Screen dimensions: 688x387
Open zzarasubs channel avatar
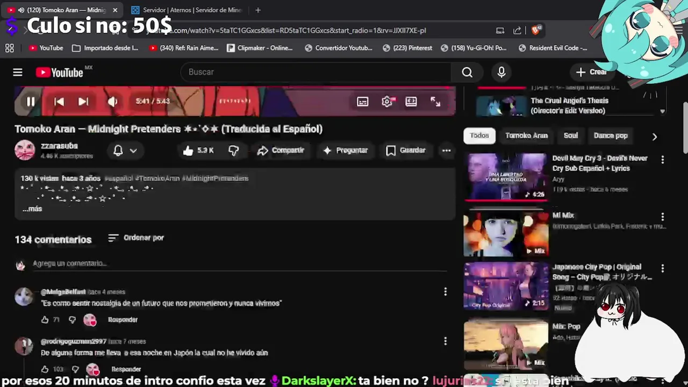point(25,150)
